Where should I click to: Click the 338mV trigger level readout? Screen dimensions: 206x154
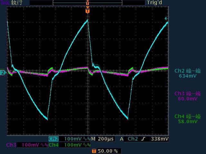pos(160,139)
